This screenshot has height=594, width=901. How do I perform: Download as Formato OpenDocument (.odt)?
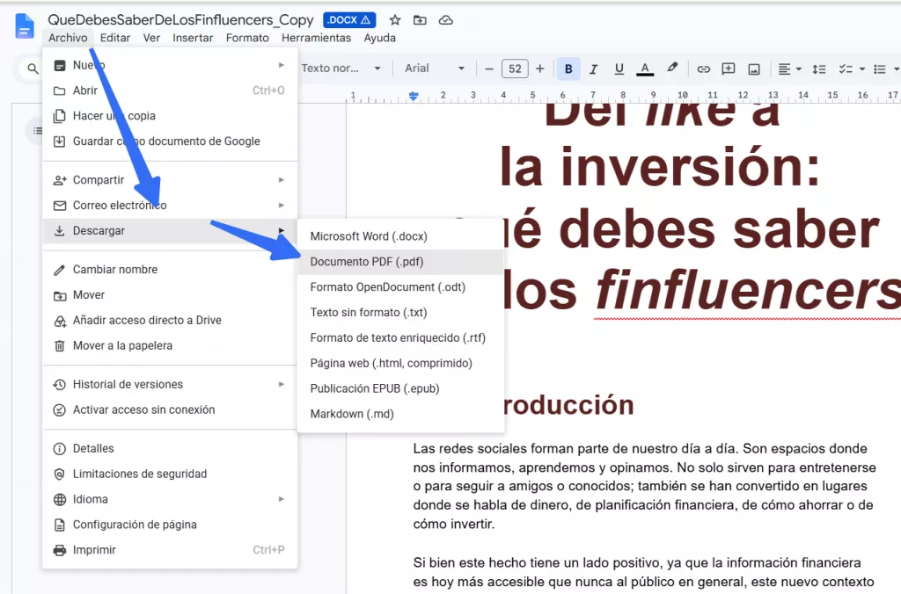click(400, 287)
